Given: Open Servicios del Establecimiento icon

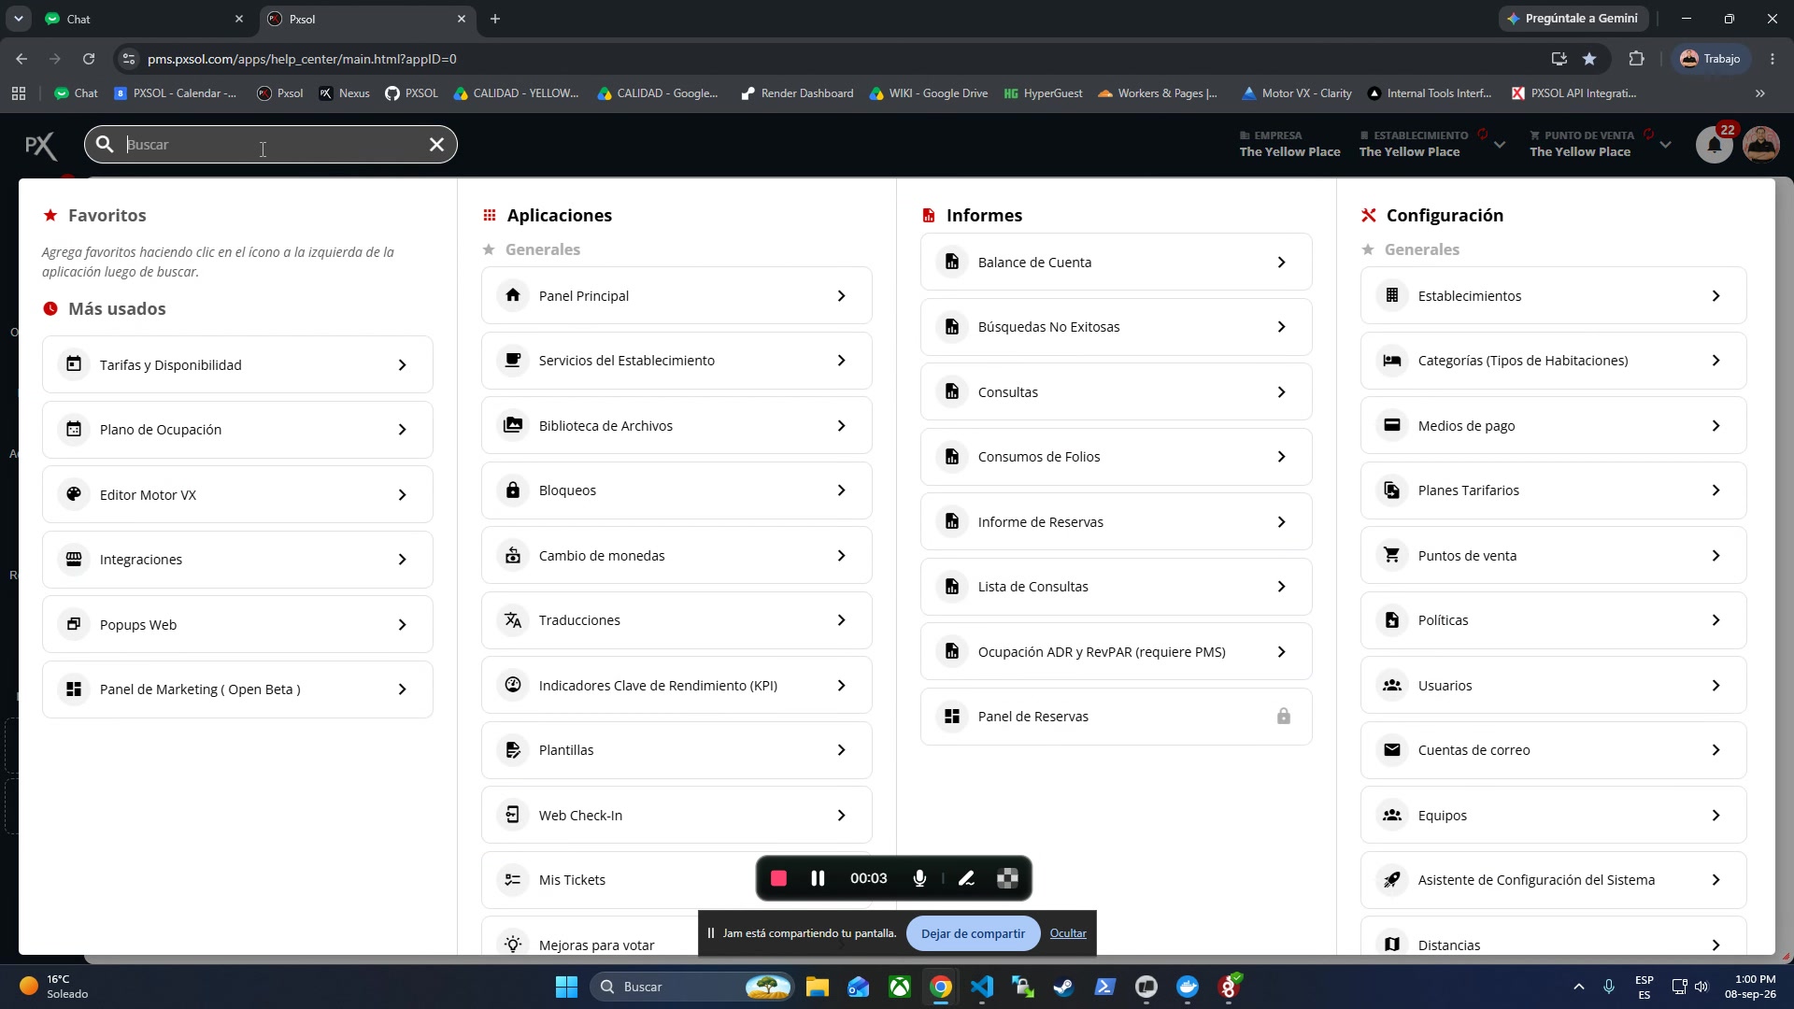Looking at the screenshot, I should coord(513,361).
